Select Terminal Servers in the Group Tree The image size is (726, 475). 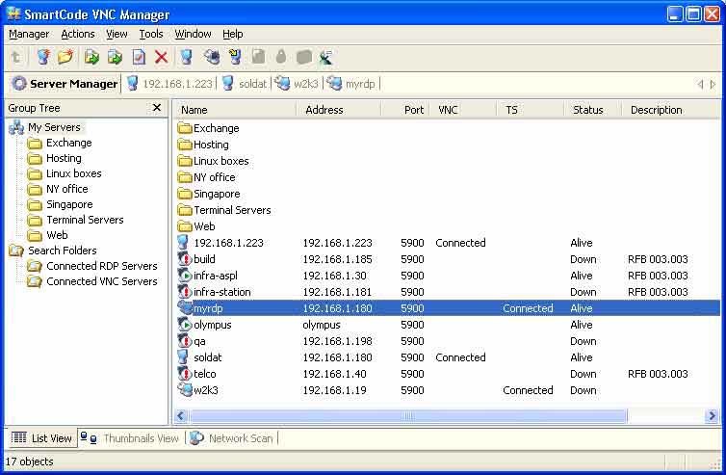click(x=85, y=220)
